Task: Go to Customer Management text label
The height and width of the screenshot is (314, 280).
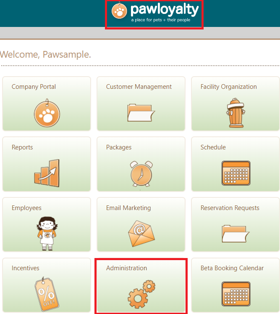Action: (x=139, y=87)
